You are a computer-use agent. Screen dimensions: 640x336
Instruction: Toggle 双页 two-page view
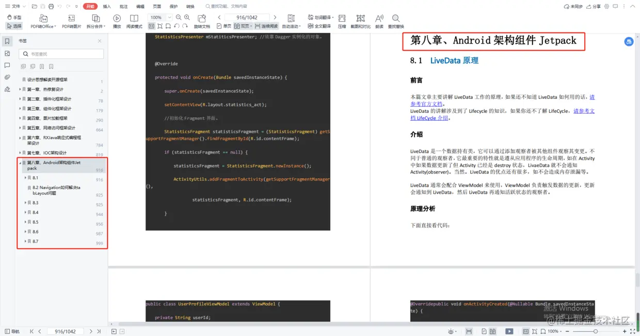tap(243, 26)
